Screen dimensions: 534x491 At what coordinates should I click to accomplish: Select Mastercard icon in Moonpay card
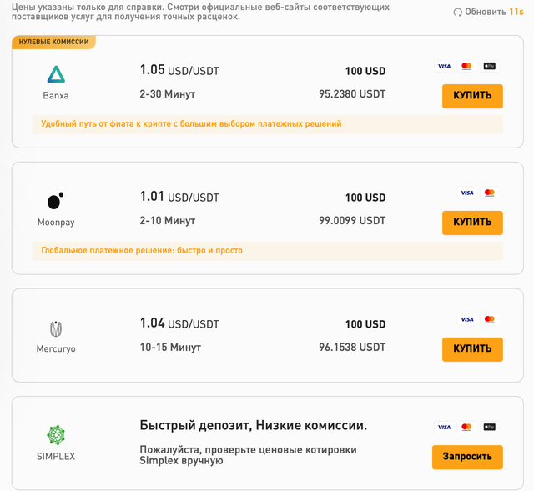490,193
